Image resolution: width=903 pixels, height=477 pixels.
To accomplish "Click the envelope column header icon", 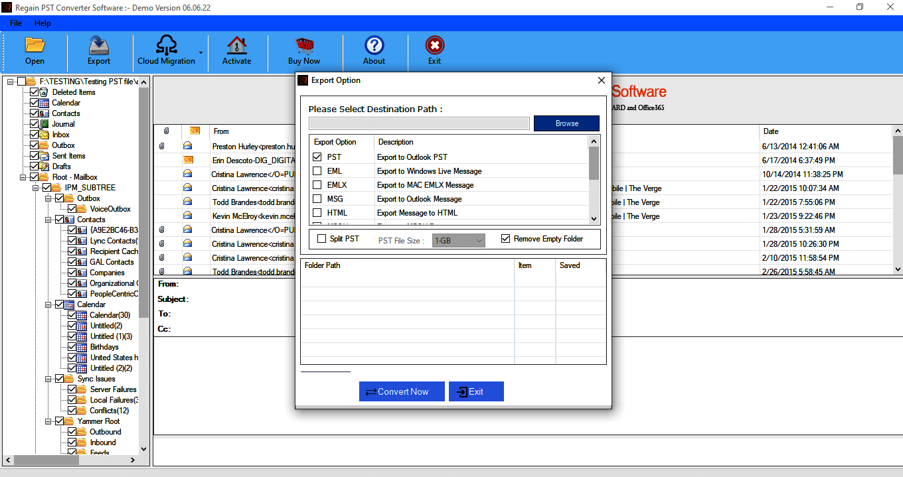I will 195,131.
